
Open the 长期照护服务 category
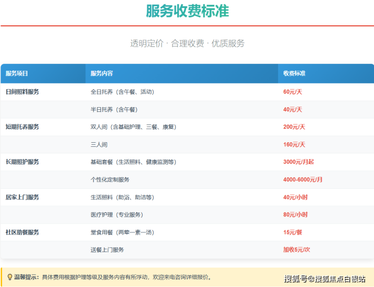[22, 162]
